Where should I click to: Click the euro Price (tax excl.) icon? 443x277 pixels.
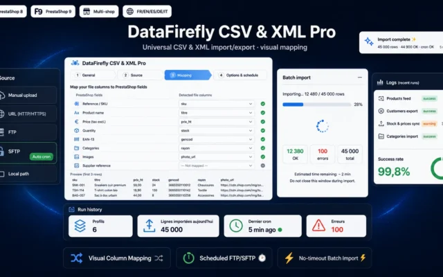click(77, 122)
